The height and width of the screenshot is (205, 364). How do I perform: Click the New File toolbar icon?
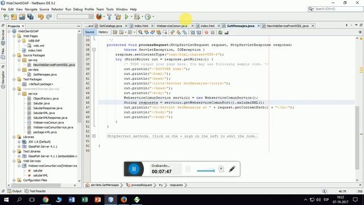(x=6, y=17)
